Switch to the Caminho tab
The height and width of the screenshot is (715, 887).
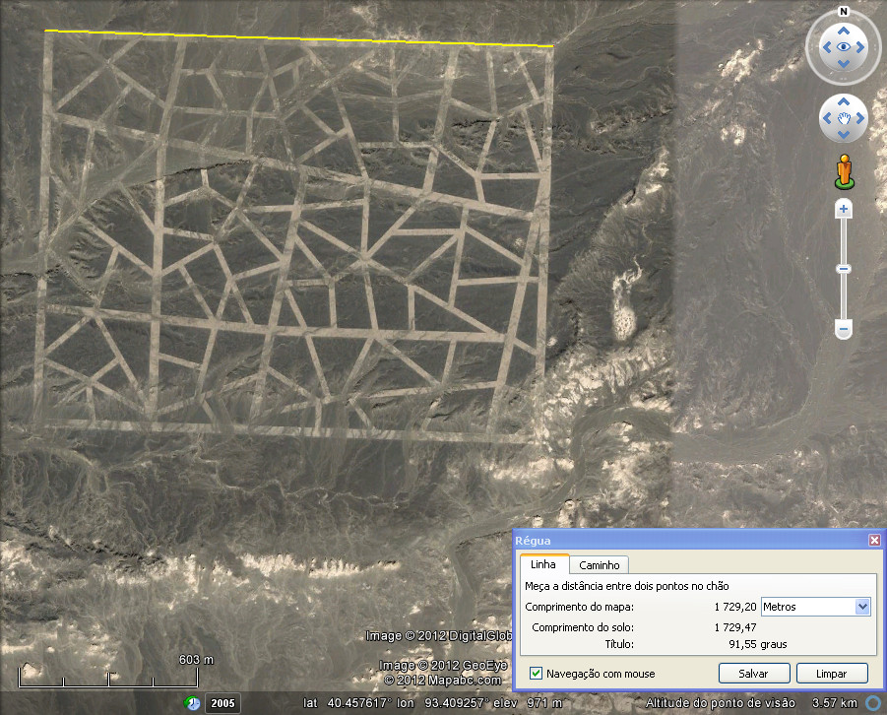point(599,565)
